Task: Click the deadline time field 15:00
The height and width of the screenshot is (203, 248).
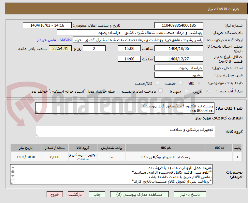Action: click(129, 48)
